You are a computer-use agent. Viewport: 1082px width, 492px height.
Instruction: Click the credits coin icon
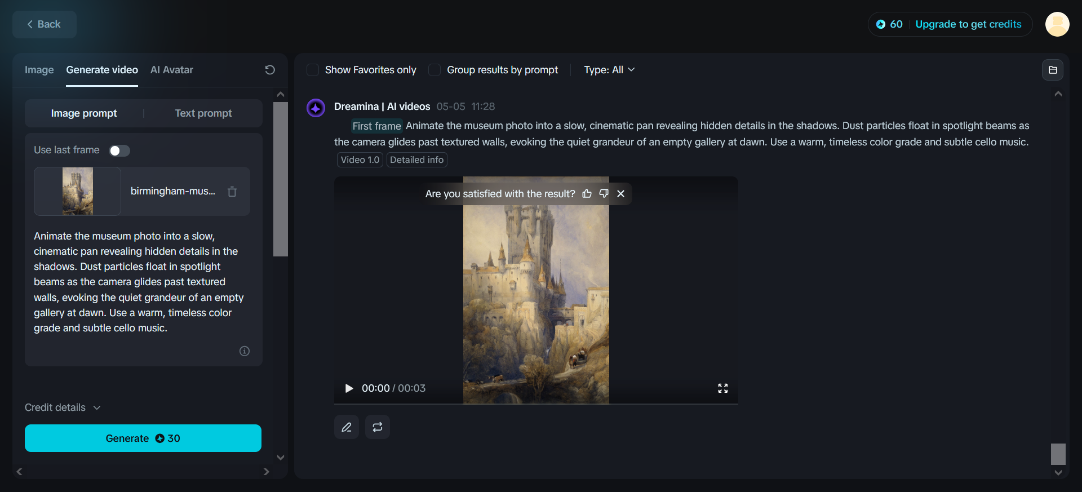[881, 24]
